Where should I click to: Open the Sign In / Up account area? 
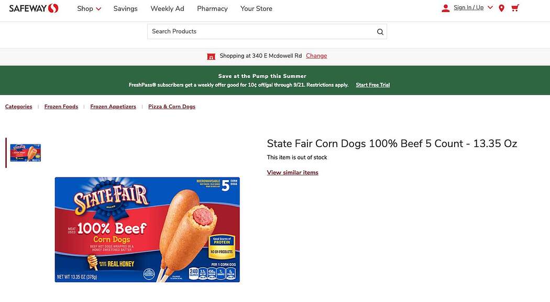[x=468, y=7]
